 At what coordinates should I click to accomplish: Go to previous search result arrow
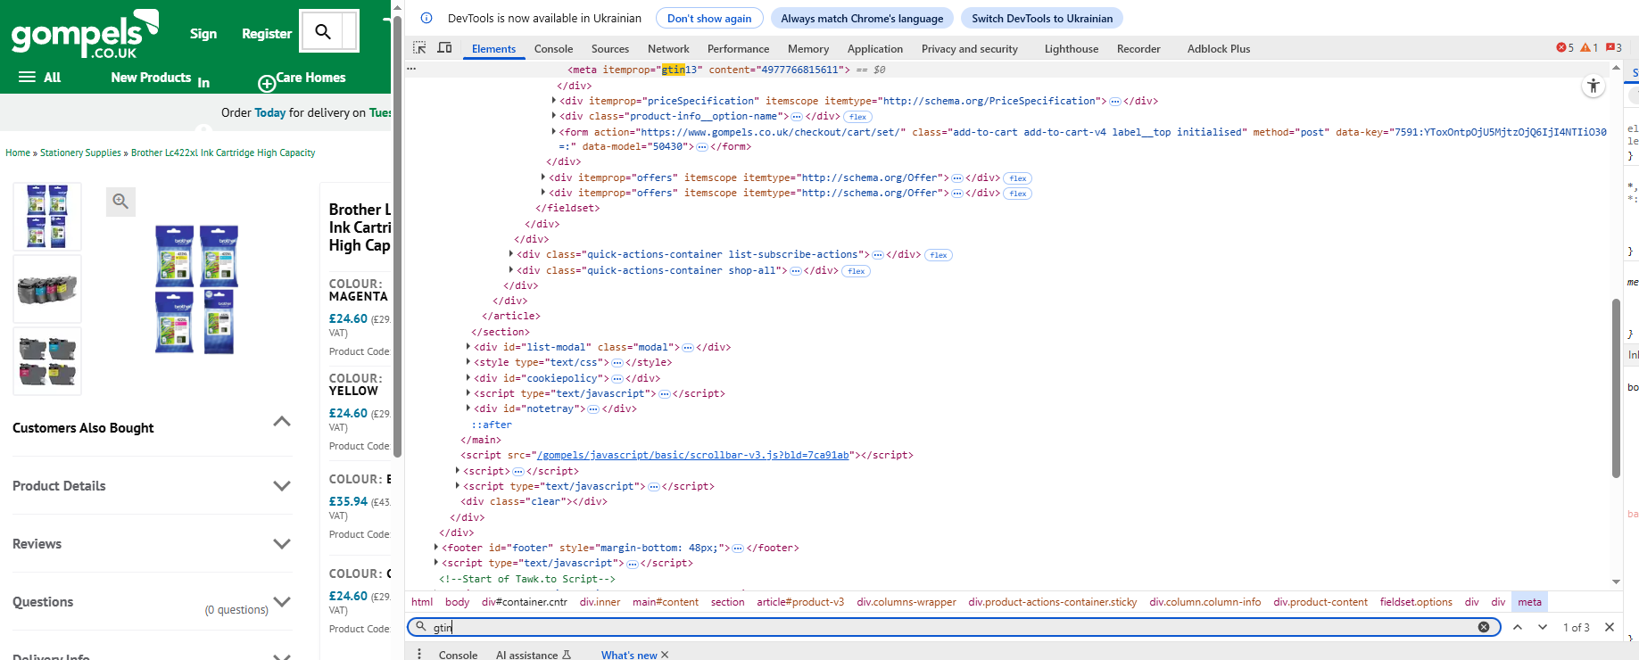(x=1518, y=627)
